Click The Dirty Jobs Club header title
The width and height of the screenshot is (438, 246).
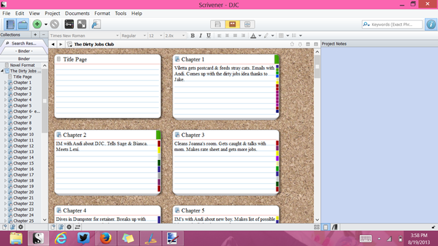94,44
